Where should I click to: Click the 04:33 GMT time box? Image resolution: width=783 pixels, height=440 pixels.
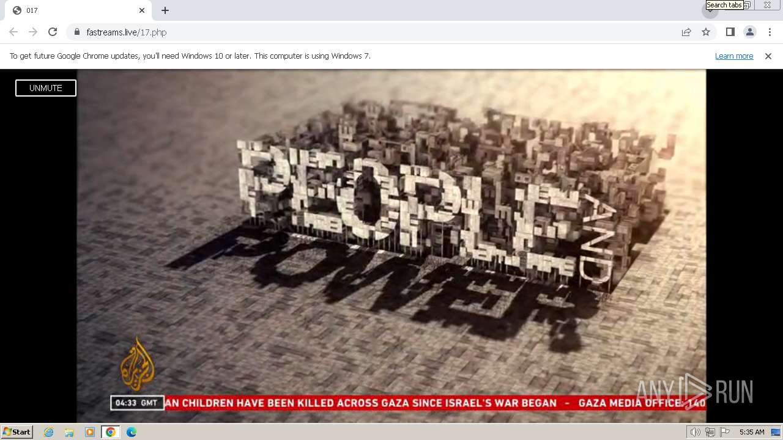[137, 403]
